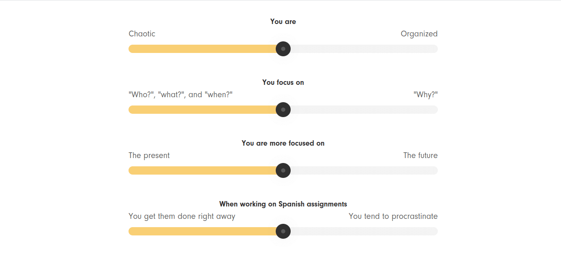Click the '"Why?"' label
The height and width of the screenshot is (259, 561).
point(425,95)
